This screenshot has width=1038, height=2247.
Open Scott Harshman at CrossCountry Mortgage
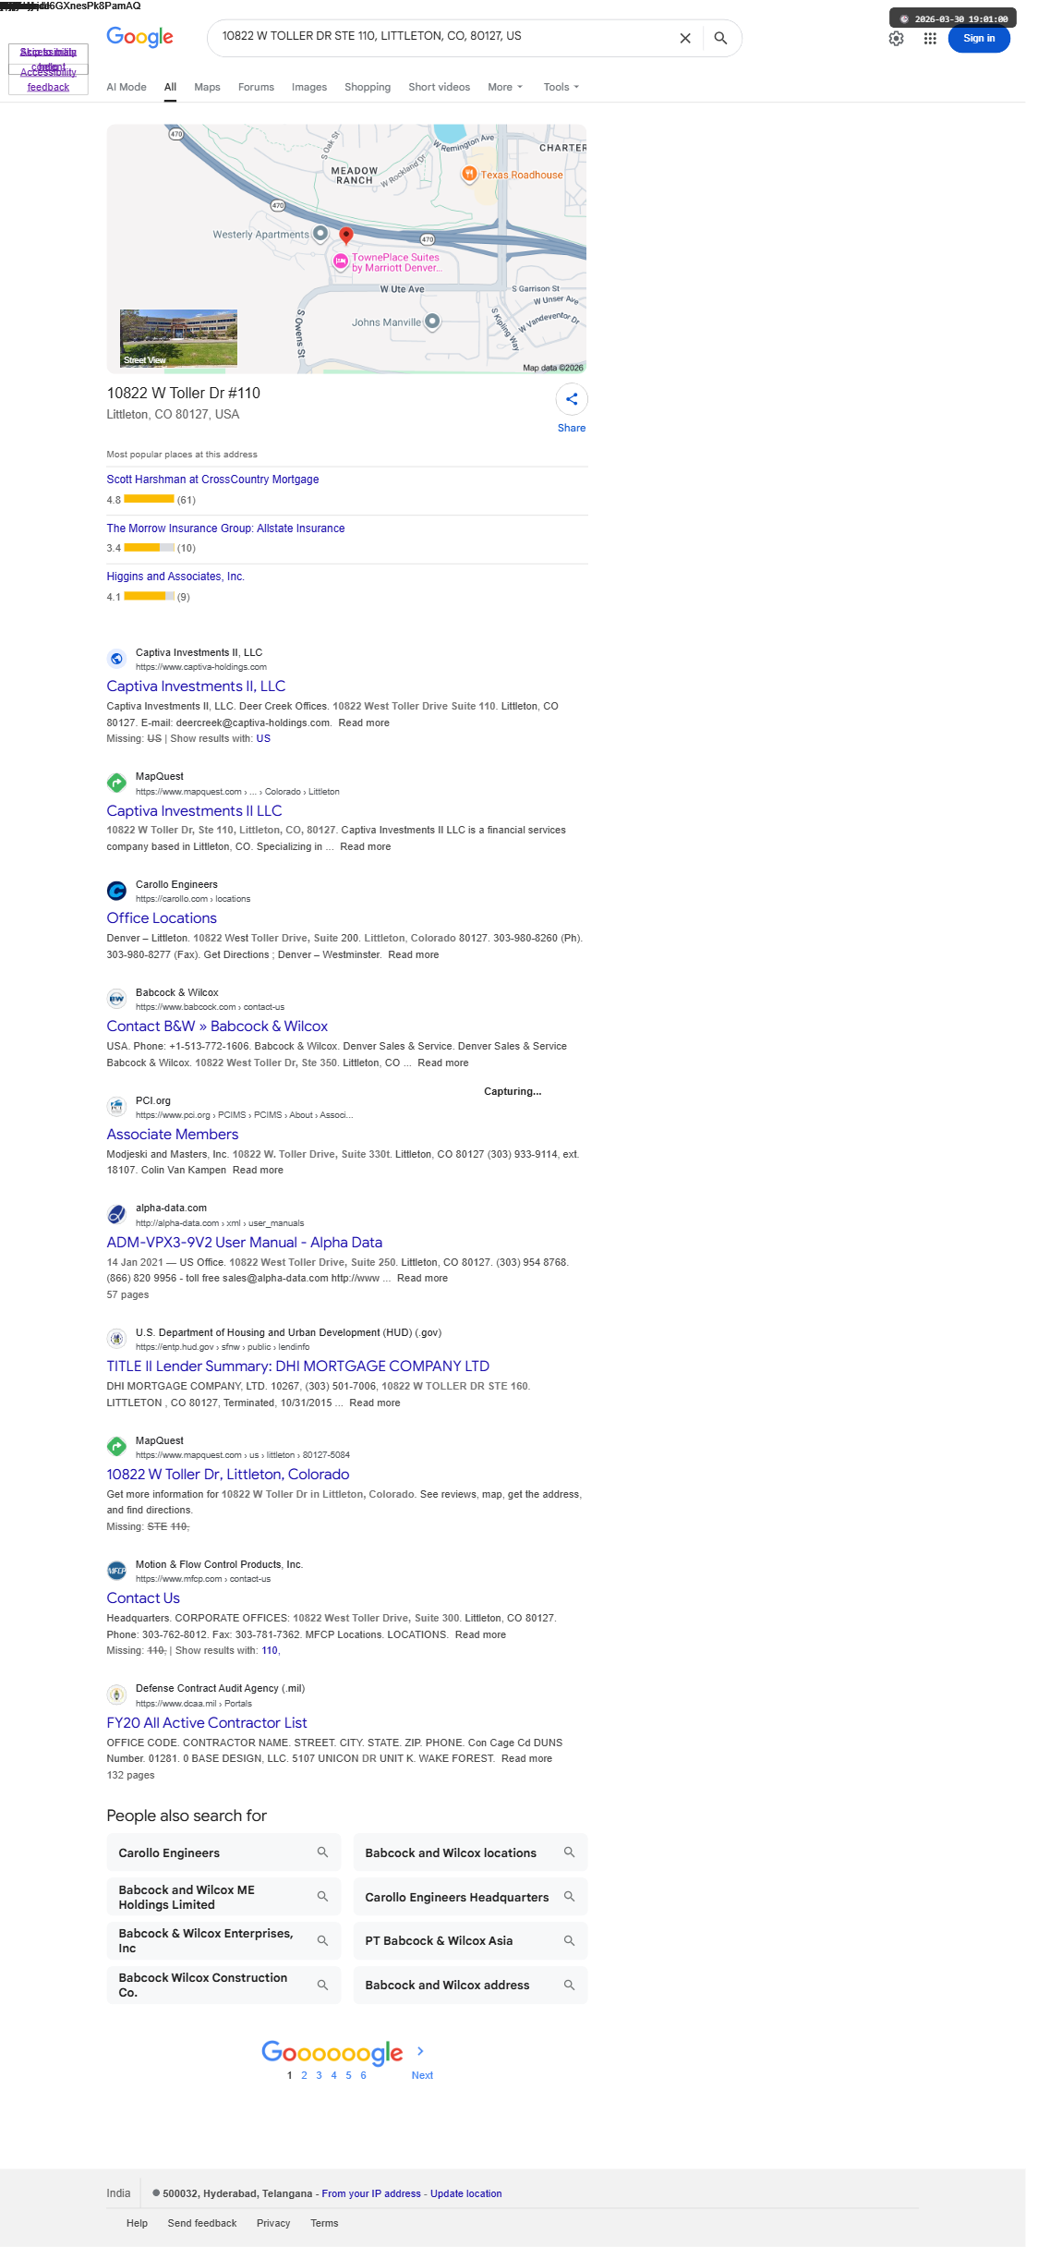click(212, 480)
